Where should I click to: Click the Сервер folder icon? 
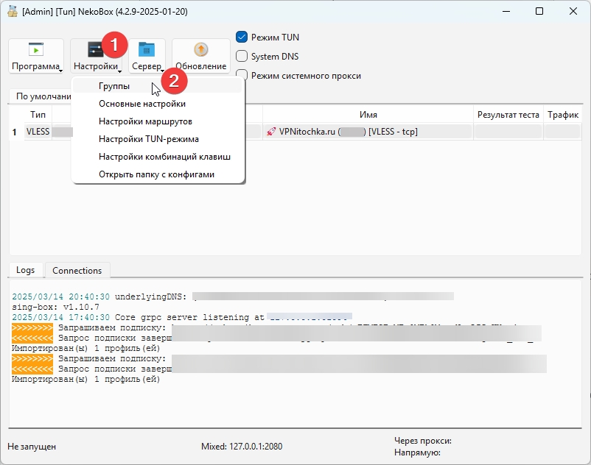pos(147,49)
